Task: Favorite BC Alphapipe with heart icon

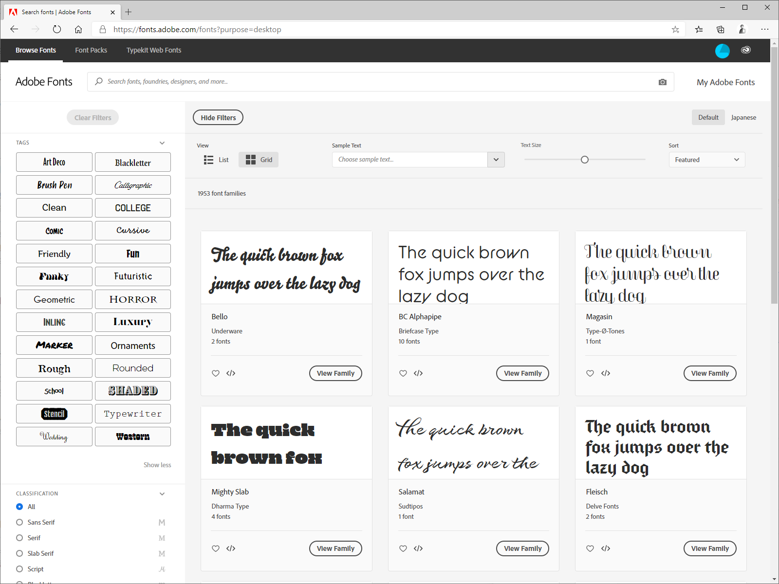Action: tap(403, 373)
